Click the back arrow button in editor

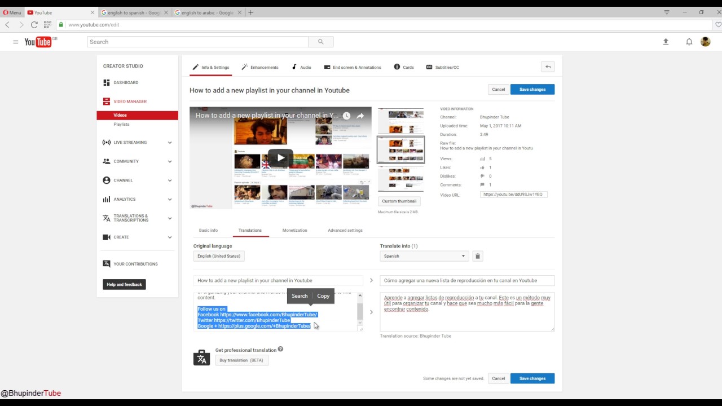tap(548, 67)
